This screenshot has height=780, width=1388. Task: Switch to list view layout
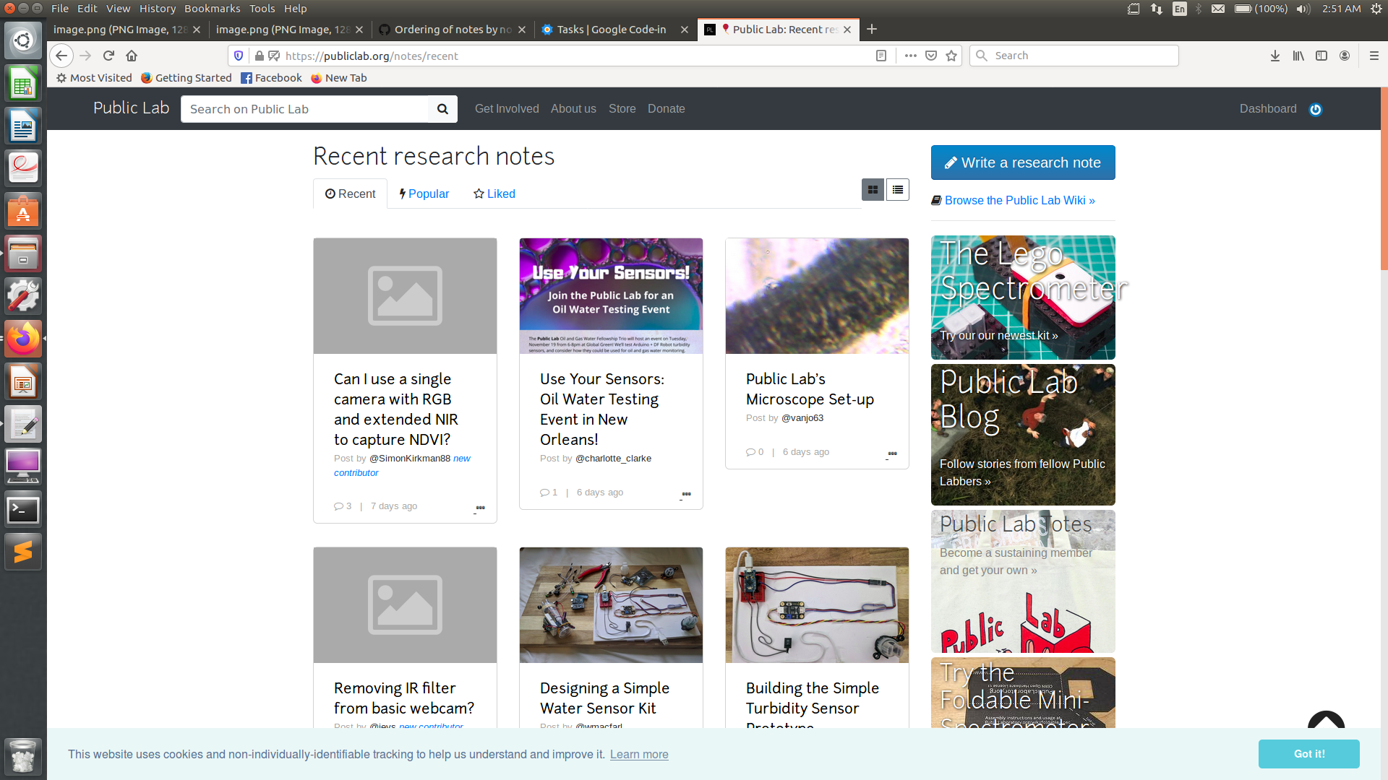click(897, 190)
